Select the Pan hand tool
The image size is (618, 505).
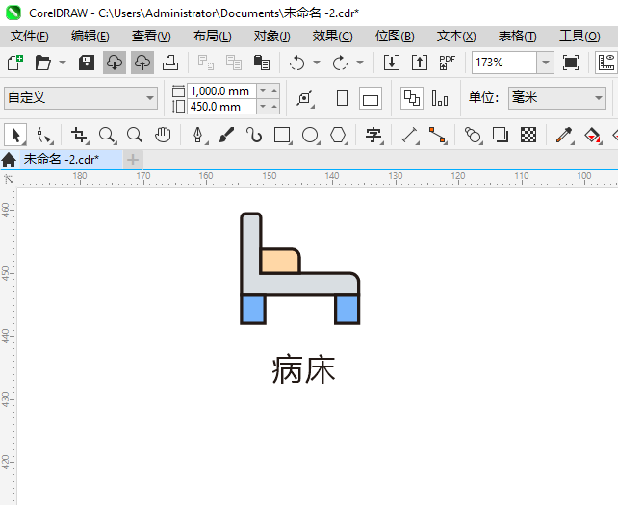tap(163, 135)
